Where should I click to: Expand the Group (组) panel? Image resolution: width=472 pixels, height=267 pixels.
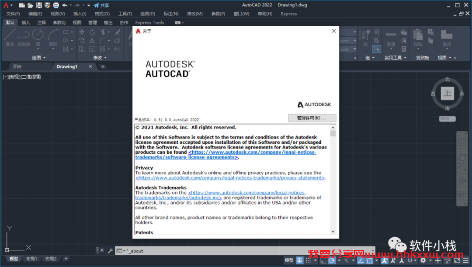[x=370, y=58]
